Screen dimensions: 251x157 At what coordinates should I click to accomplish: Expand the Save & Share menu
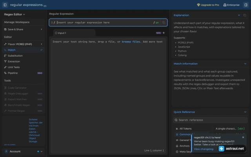[24, 29]
